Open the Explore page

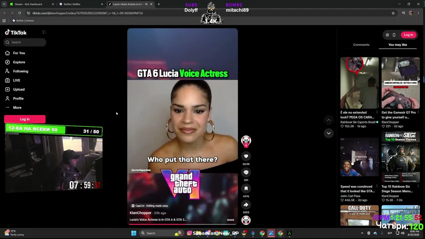pyautogui.click(x=19, y=62)
